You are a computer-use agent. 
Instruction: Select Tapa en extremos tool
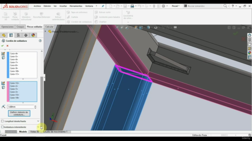77,12
